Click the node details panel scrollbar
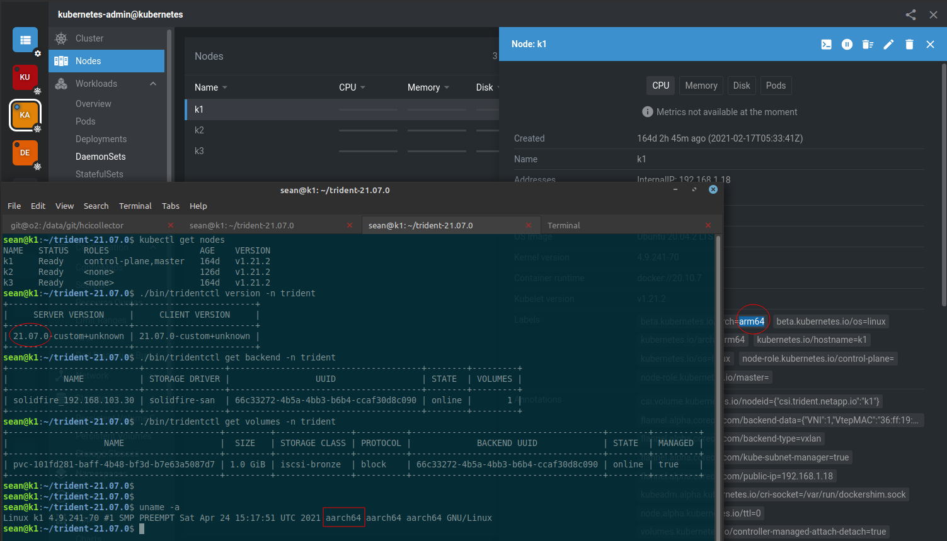Screen dimensions: 947x541 (943, 184)
